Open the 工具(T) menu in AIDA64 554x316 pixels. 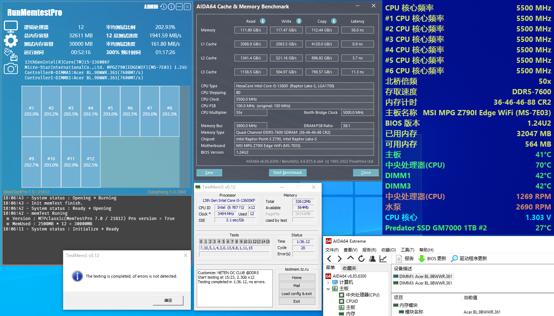point(407,250)
